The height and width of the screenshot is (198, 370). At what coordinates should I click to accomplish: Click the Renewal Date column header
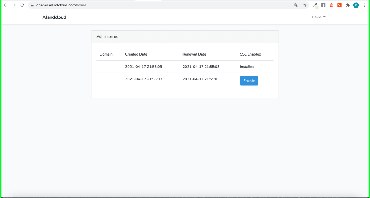(x=194, y=54)
